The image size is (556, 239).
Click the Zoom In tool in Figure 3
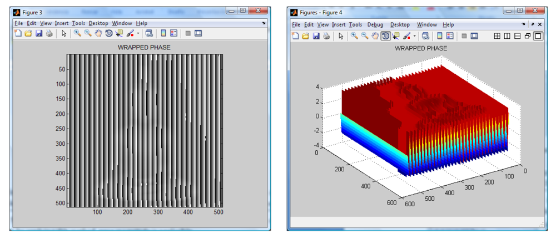[77, 34]
